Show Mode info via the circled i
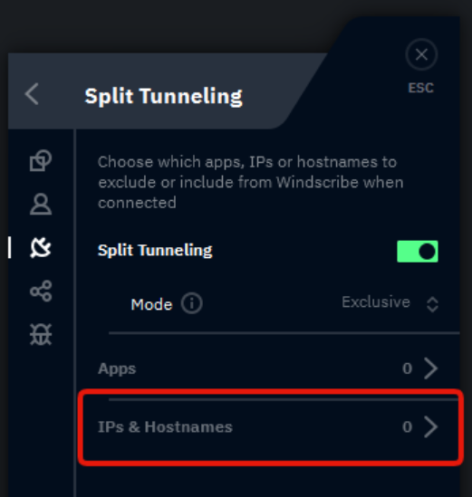The width and height of the screenshot is (472, 497). pos(191,303)
